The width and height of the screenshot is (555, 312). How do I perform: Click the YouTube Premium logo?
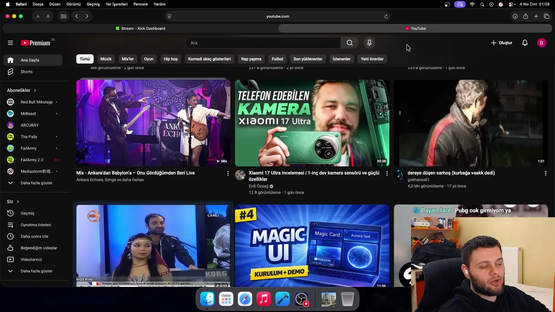click(x=36, y=43)
